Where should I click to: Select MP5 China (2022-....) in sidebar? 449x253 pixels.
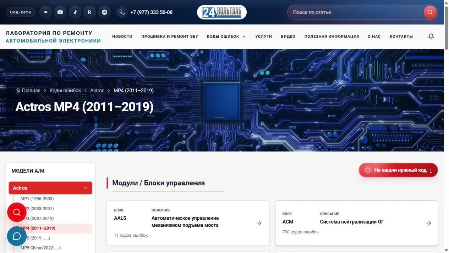[40, 248]
